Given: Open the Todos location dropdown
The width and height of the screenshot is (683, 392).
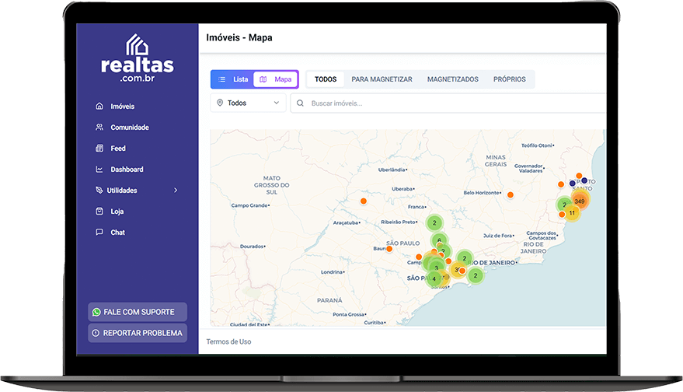Looking at the screenshot, I should coord(248,103).
